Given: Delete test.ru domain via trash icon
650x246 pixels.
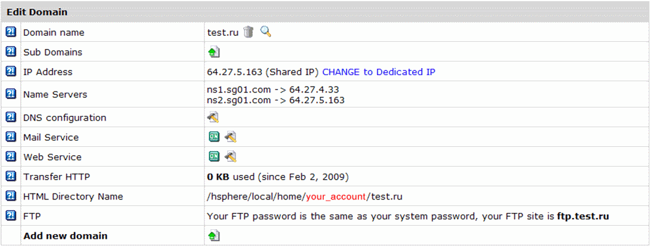Looking at the screenshot, I should (248, 32).
